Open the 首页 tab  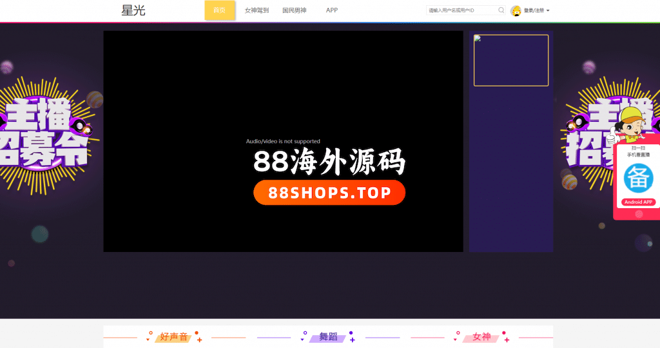[x=219, y=10]
